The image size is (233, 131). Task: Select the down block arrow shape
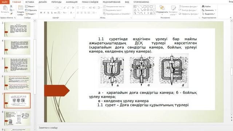[148, 10]
